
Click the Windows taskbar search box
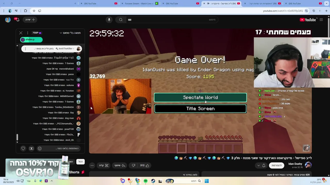click(x=184, y=181)
